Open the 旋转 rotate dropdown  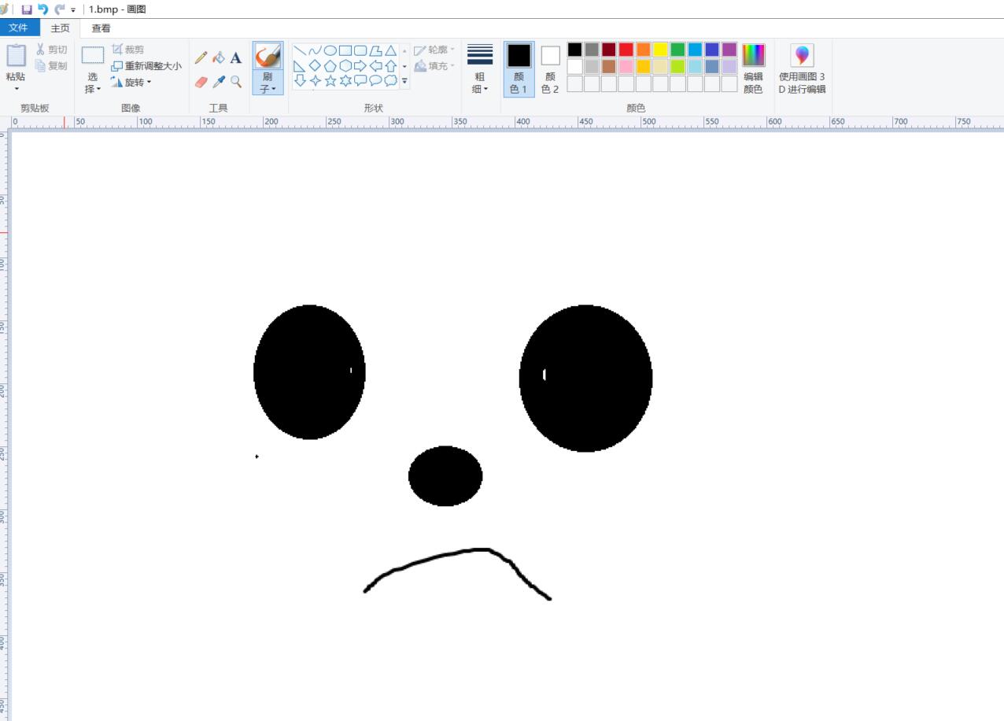tap(131, 82)
